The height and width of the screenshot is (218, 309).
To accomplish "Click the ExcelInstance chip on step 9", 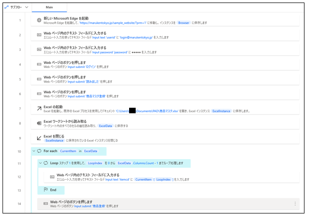I will coord(55,140).
